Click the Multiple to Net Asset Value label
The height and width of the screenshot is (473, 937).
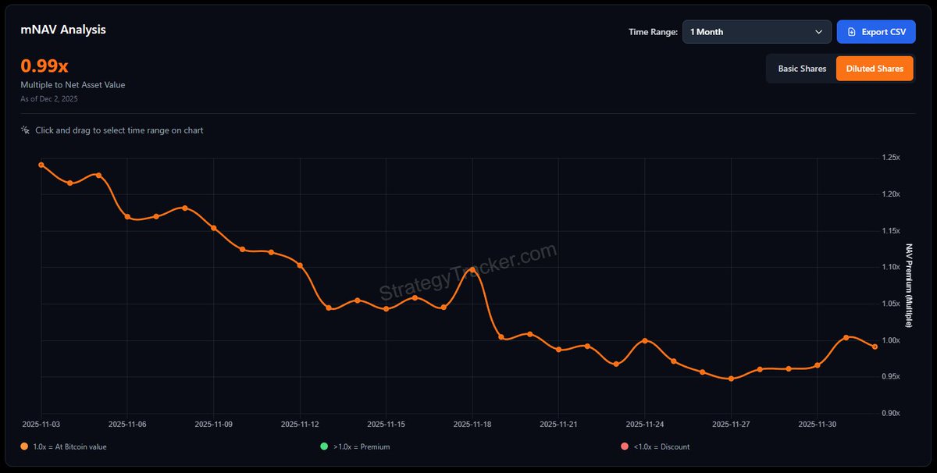pos(73,84)
